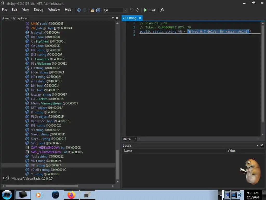
Task: Select the Cn : bool field
Action: click(x=46, y=46)
